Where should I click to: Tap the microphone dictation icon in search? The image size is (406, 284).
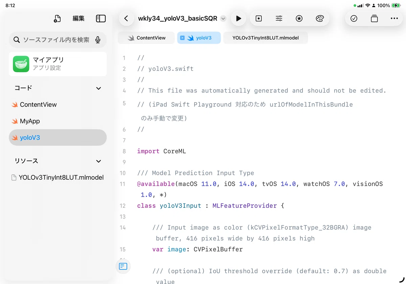[98, 40]
